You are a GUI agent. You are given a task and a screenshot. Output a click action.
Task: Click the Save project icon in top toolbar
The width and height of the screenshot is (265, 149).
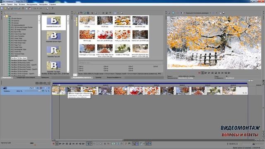(9, 8)
